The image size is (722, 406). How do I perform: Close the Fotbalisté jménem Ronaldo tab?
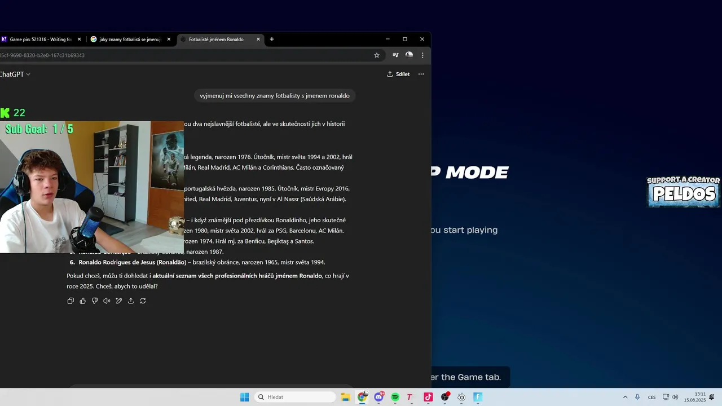[x=258, y=39]
